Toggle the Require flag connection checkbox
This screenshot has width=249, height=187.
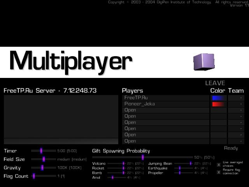pos(219,172)
